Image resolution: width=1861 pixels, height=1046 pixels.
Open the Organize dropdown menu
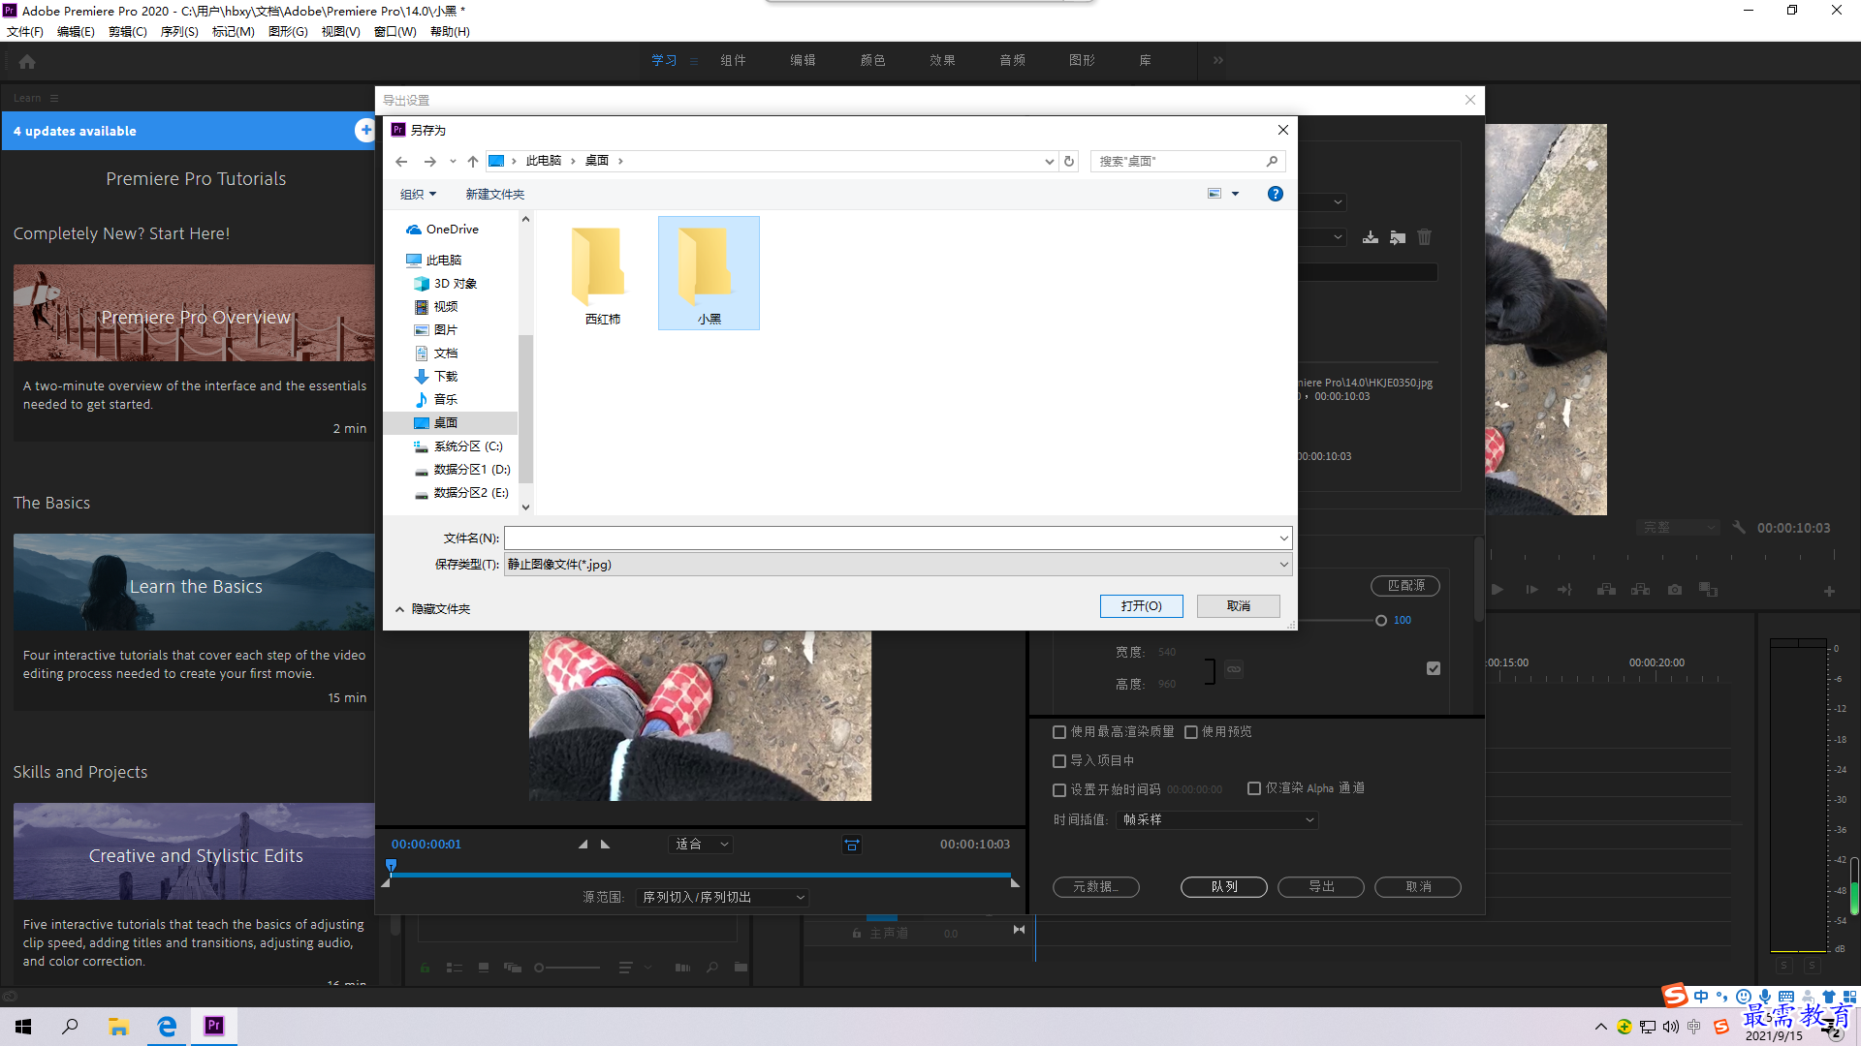(419, 194)
